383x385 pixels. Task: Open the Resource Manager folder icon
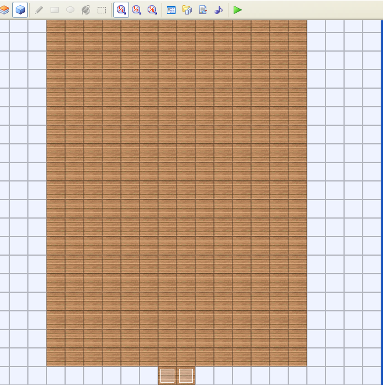[x=187, y=10]
